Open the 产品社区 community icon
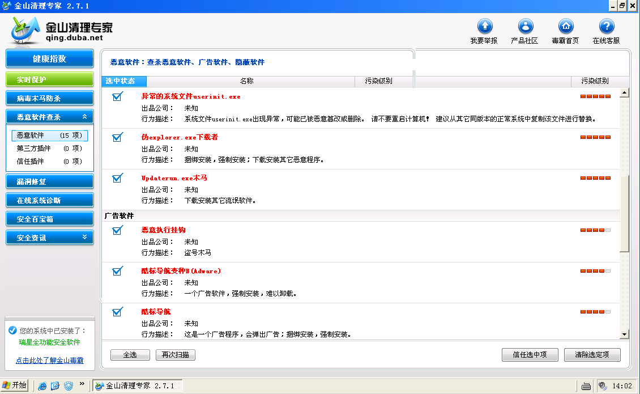Screen dimensions: 640x394 [526, 27]
